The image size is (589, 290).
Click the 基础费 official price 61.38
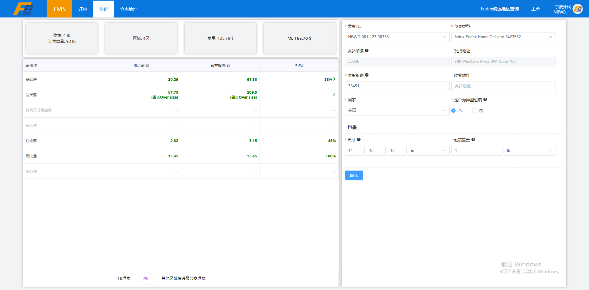pos(252,80)
